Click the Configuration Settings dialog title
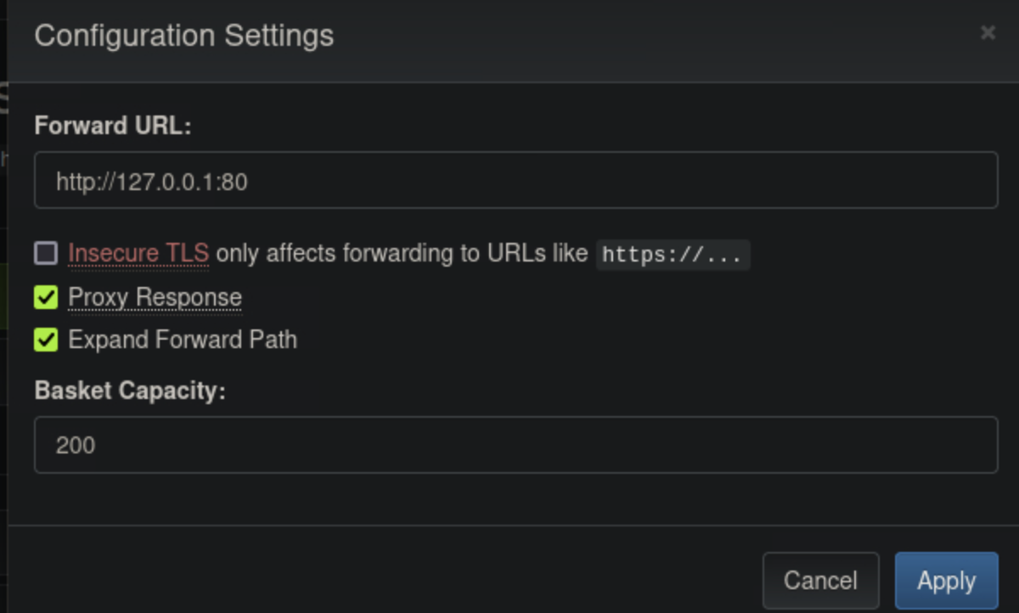The height and width of the screenshot is (613, 1019). tap(183, 36)
